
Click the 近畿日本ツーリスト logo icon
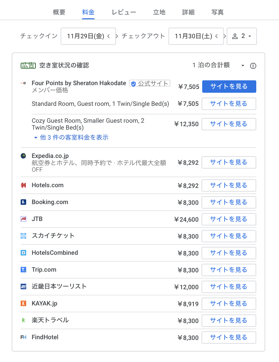coord(23,286)
